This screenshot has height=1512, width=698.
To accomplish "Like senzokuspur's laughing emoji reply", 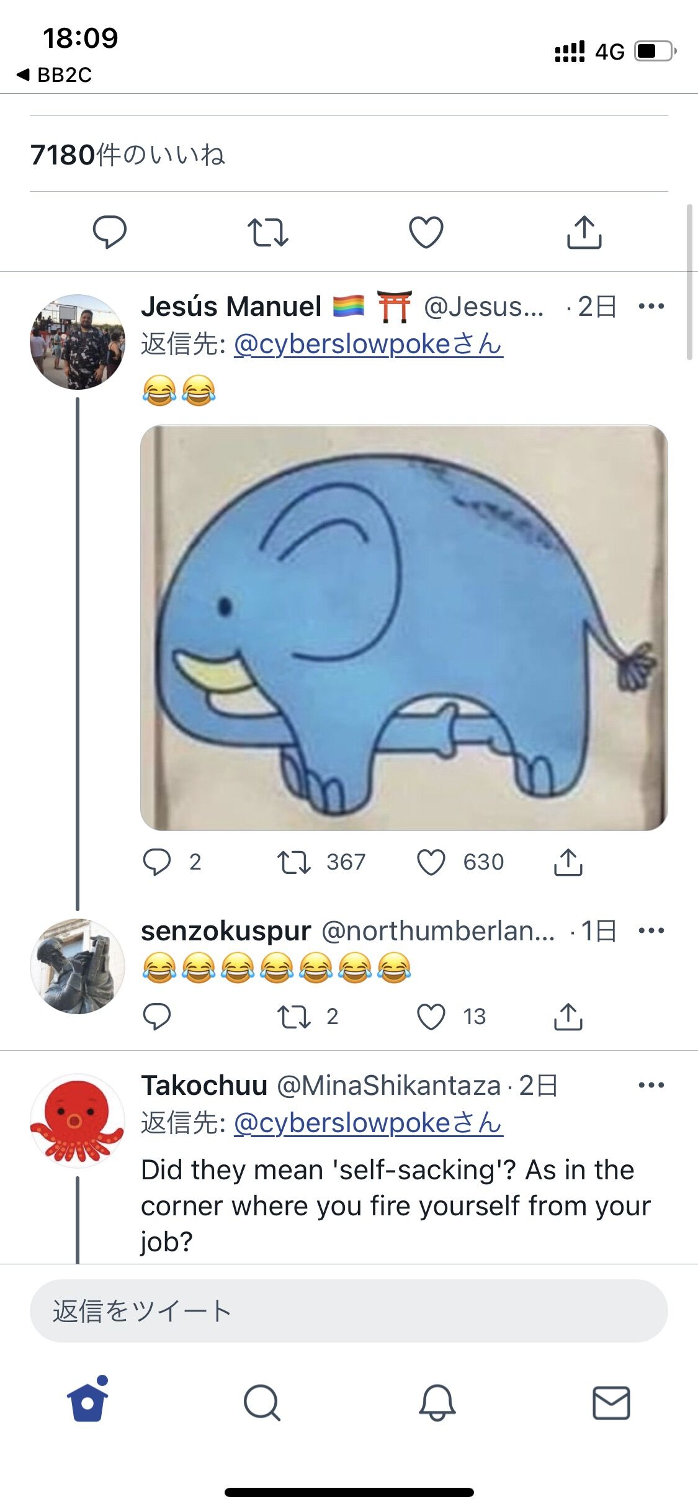I will 431,1017.
